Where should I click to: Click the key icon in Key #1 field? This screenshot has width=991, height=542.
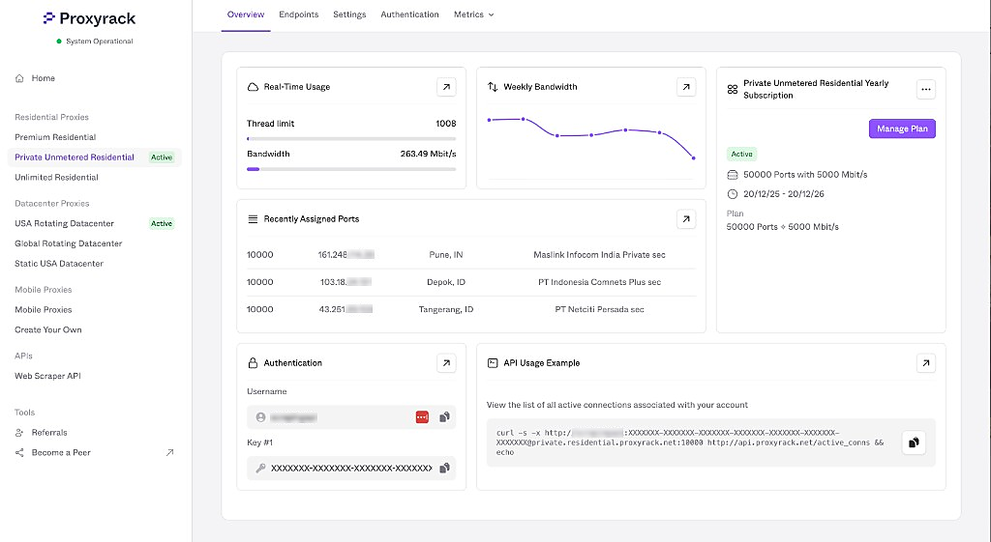point(260,469)
